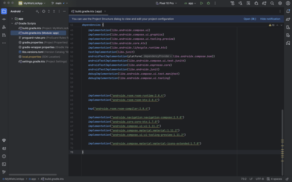Click Hide notification link
The height and width of the screenshot is (182, 292).
270,19
